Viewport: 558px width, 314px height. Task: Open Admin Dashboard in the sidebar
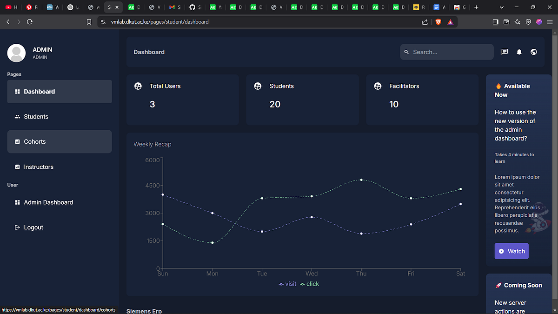pos(60,202)
